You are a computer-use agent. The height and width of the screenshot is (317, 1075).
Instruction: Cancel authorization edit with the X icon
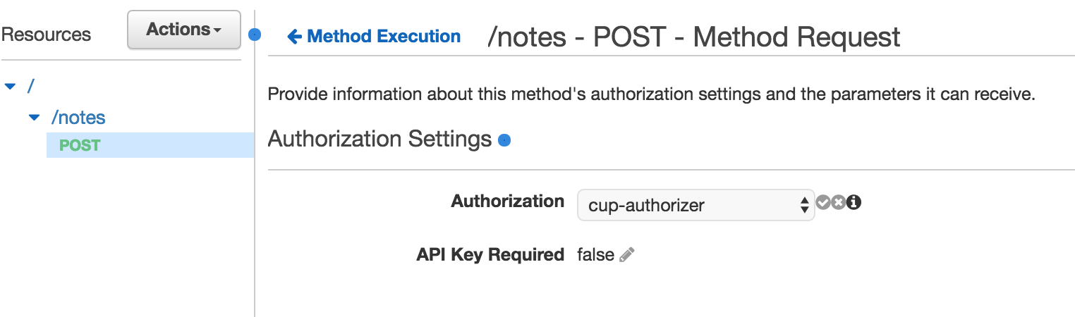838,203
